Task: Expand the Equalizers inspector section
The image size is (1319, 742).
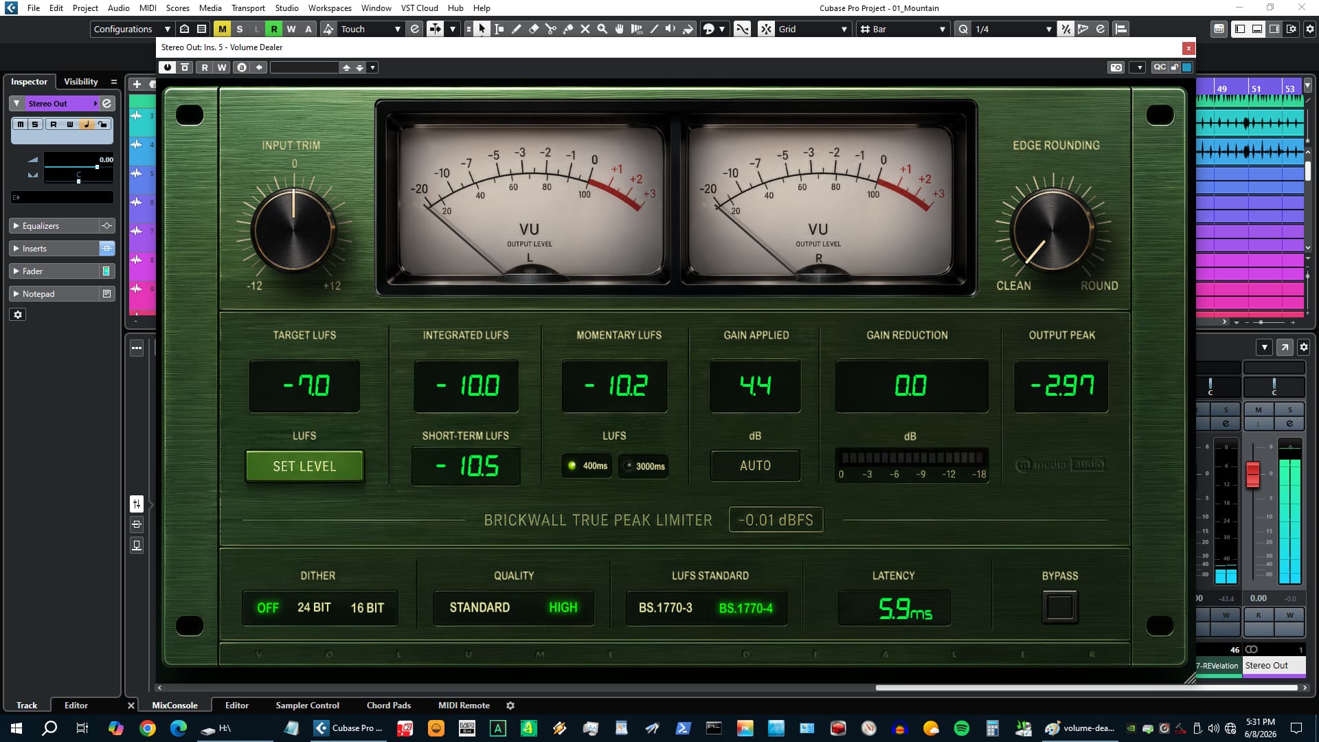Action: pos(55,226)
